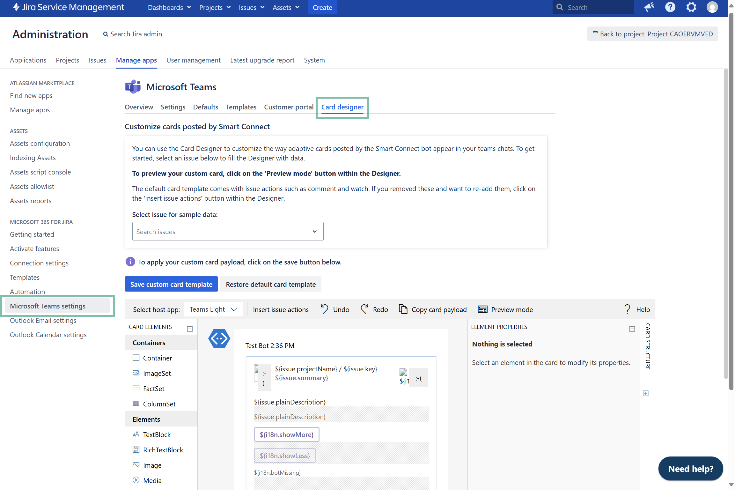Select the ColumnSet card element
This screenshot has height=490, width=735.
159,404
